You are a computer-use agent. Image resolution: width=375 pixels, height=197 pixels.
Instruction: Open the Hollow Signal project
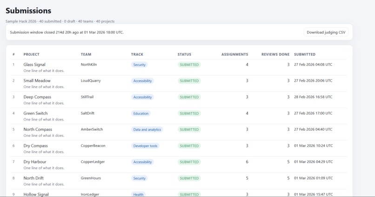tap(36, 194)
